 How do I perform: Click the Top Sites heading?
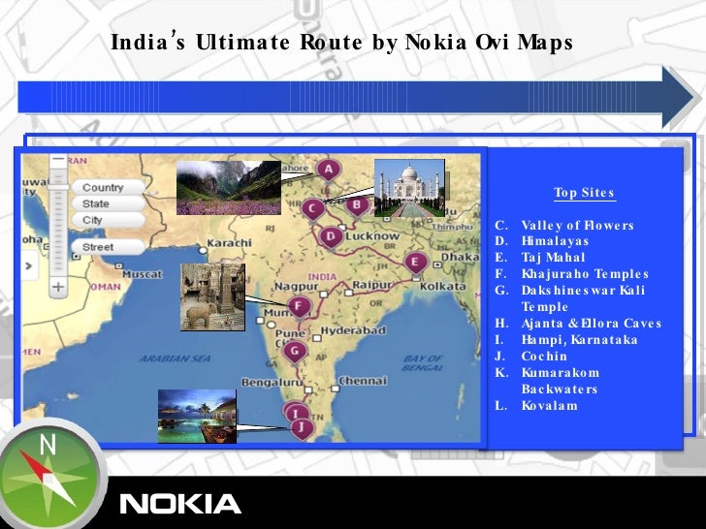click(585, 193)
